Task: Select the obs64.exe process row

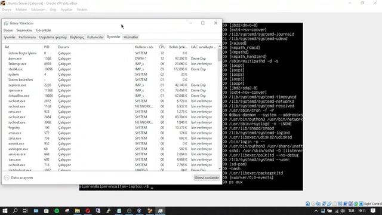Action: click(x=110, y=69)
